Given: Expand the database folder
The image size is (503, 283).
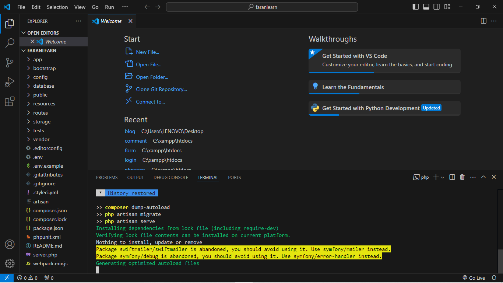Looking at the screenshot, I should click(x=53, y=86).
